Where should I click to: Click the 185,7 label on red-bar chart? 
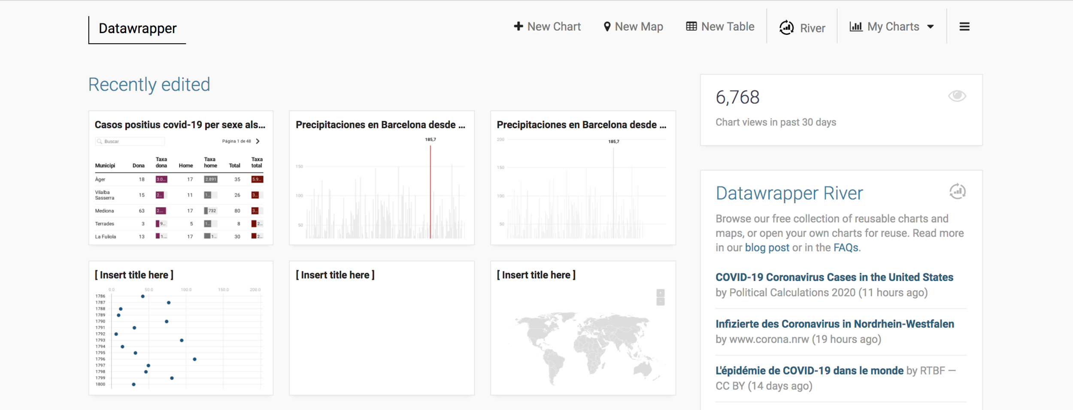click(x=430, y=139)
